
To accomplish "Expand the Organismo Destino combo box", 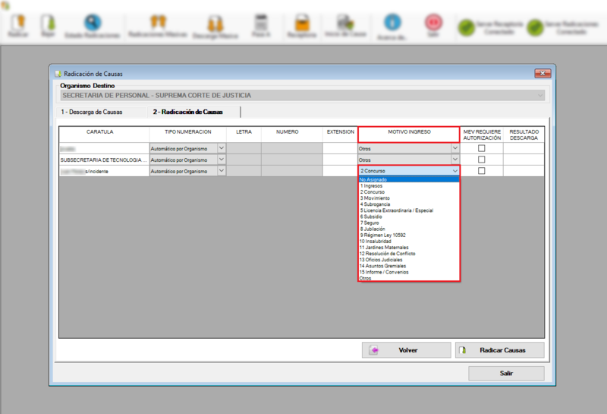I will (x=540, y=96).
